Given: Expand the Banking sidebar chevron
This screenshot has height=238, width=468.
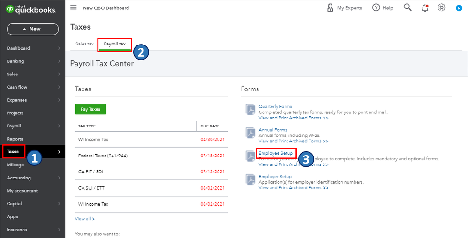Looking at the screenshot, I should (59, 61).
